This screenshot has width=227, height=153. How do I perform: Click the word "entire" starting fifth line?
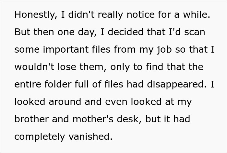[28, 84]
